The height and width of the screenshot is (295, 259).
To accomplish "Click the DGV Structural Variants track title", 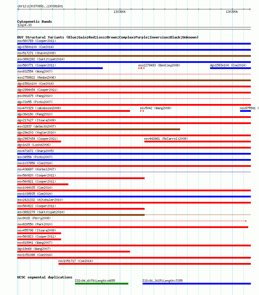I will (x=108, y=37).
